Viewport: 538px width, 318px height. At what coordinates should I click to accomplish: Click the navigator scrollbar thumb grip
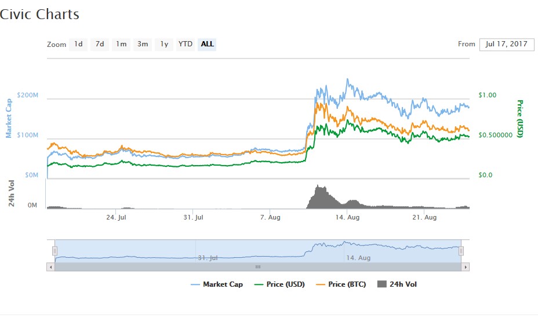[x=258, y=267]
